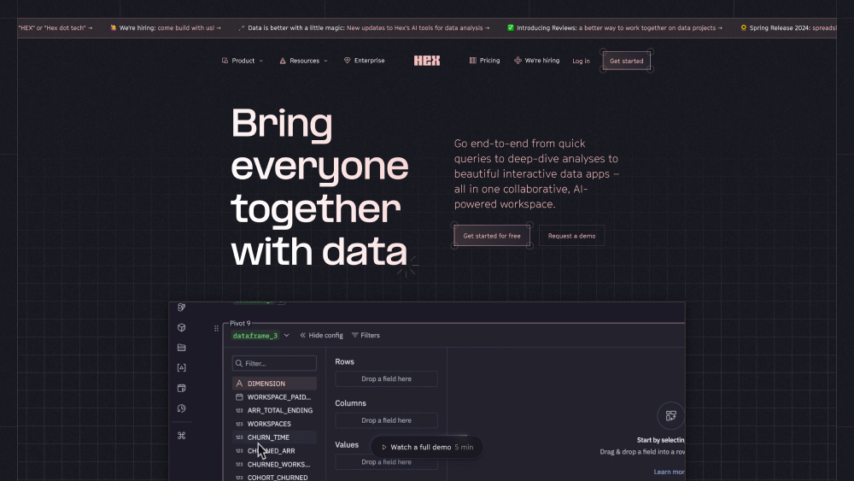This screenshot has height=481, width=854.
Task: Open the Spring Release 2024 banner link
Action: (788, 28)
